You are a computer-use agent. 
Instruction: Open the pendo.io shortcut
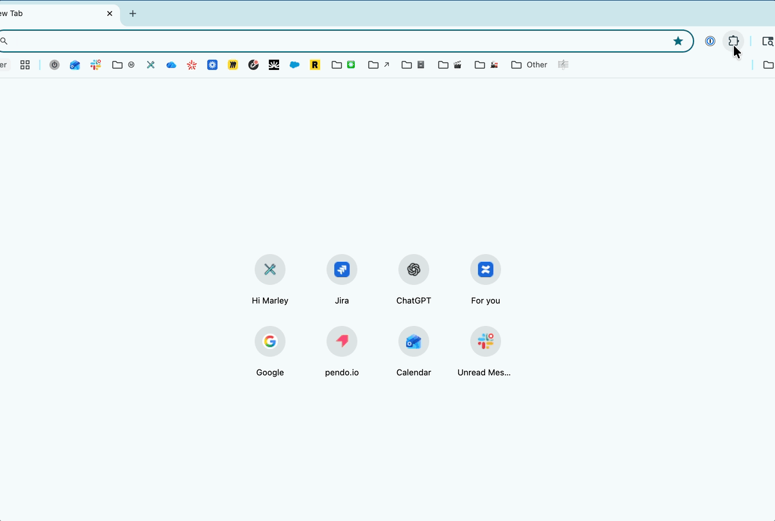[x=342, y=342]
